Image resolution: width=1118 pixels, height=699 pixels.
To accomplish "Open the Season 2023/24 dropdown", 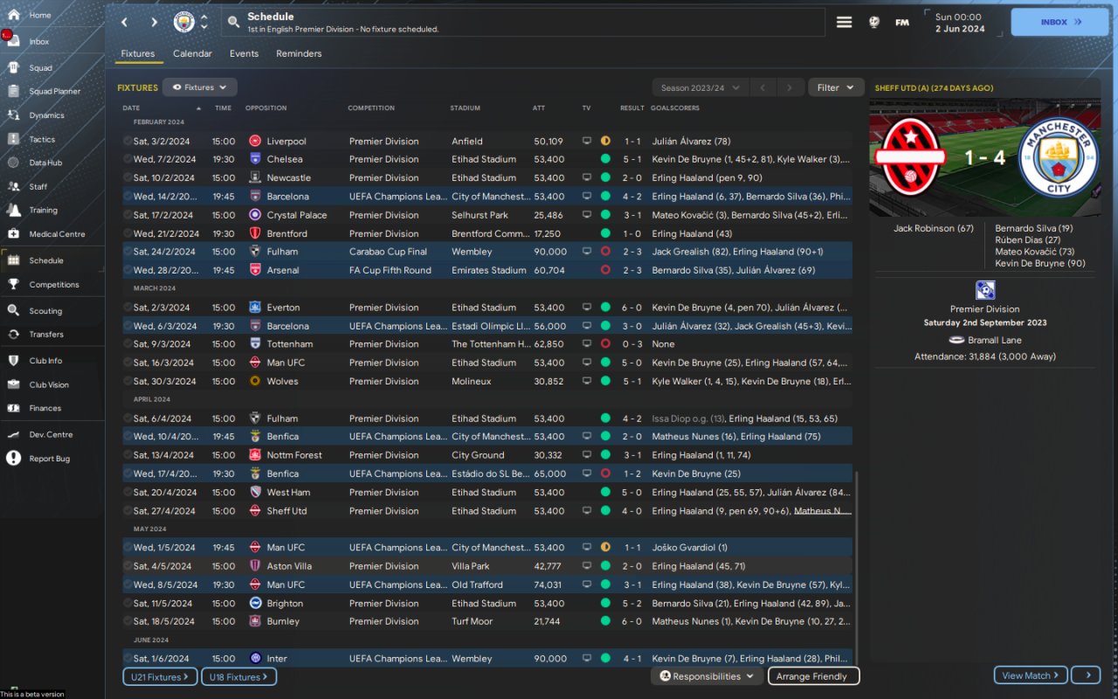I will click(x=700, y=87).
